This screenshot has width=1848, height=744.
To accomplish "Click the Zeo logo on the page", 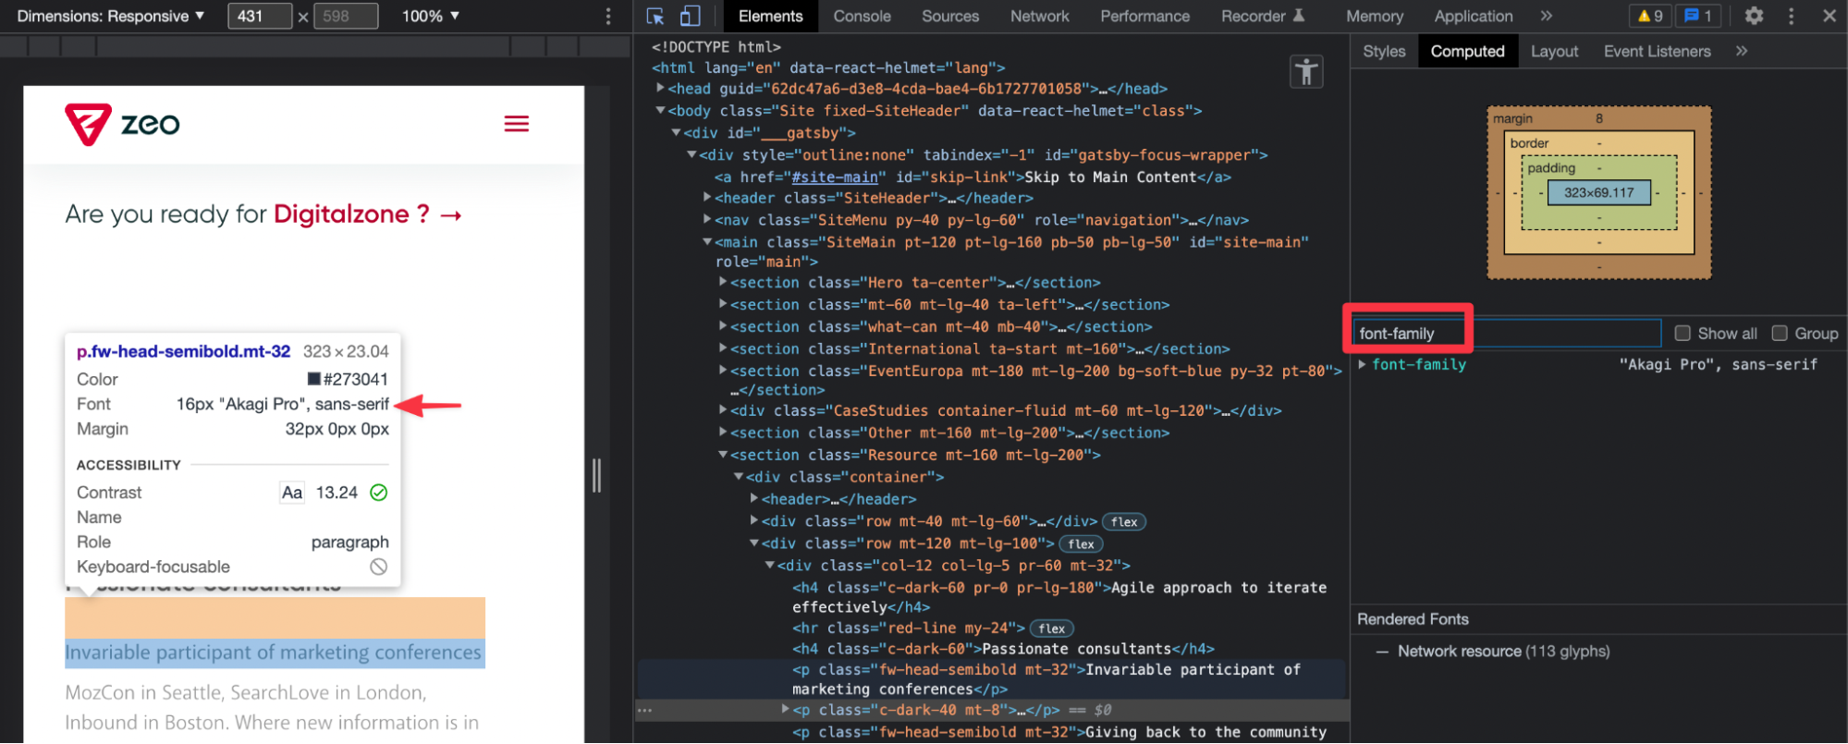I will [122, 124].
